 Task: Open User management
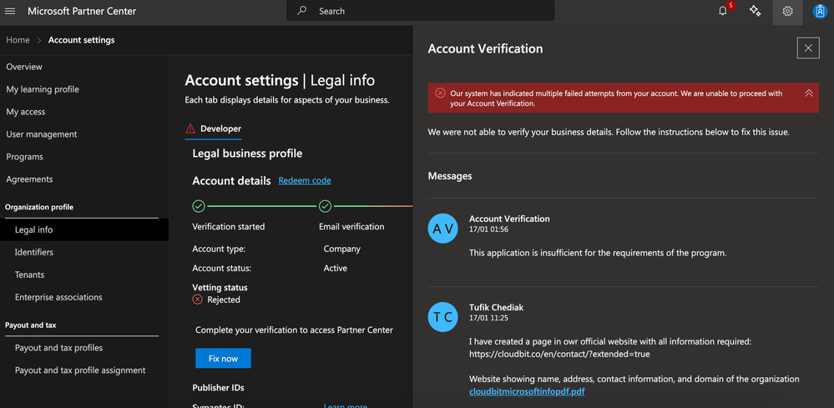[x=42, y=134]
